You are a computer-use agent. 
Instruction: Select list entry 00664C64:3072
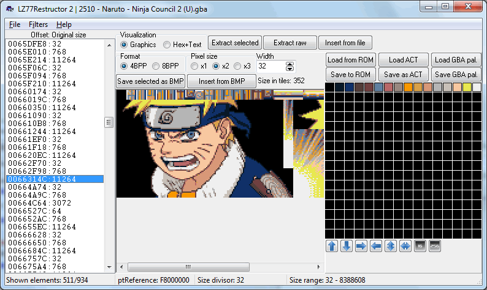[x=55, y=203]
